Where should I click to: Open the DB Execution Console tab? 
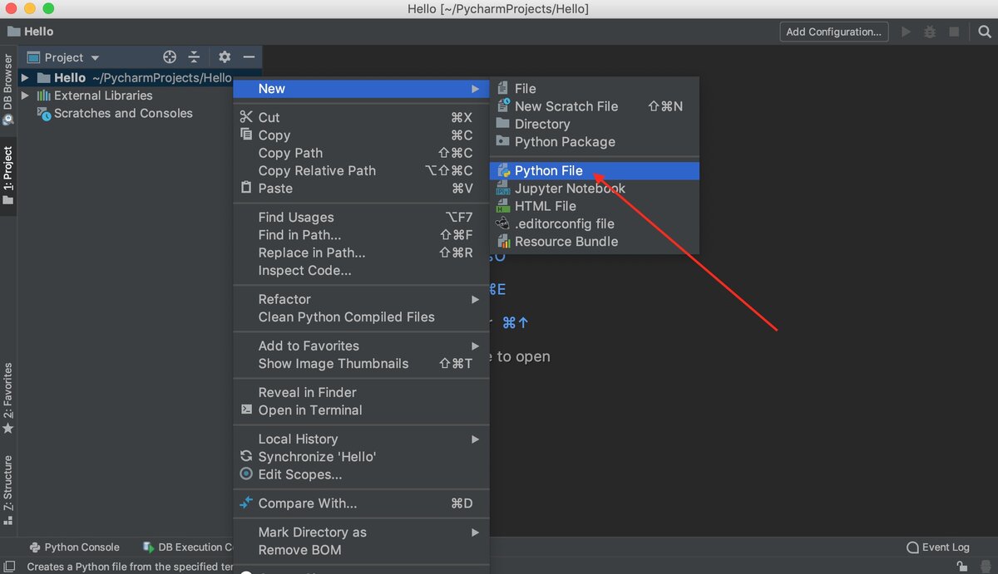pos(188,547)
